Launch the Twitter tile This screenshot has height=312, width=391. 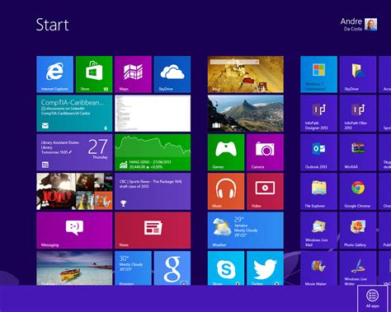(265, 268)
